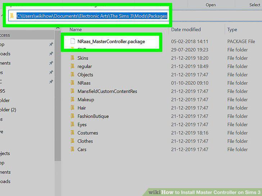Viewport: 262px width, 196px height.
Task: Click the Open ribbon group label
Action: coord(211,5)
